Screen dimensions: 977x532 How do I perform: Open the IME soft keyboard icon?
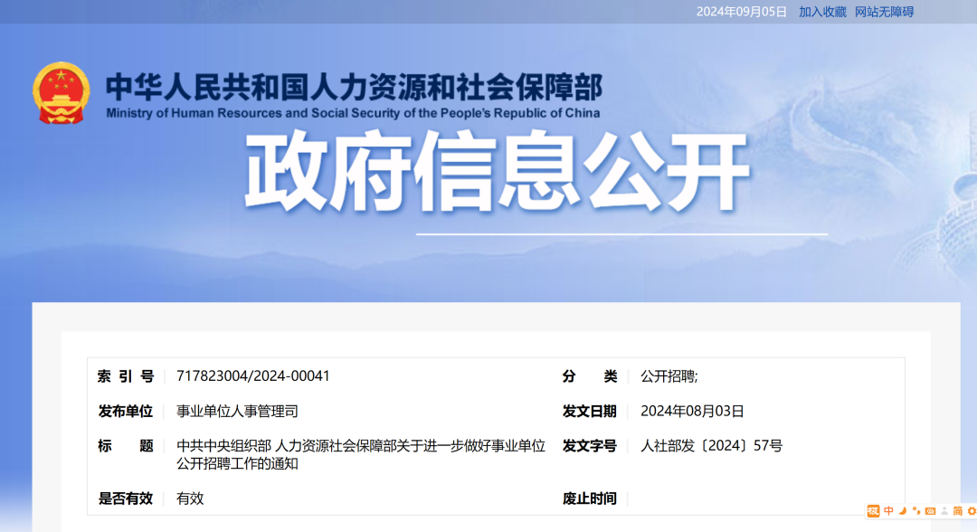(x=929, y=511)
